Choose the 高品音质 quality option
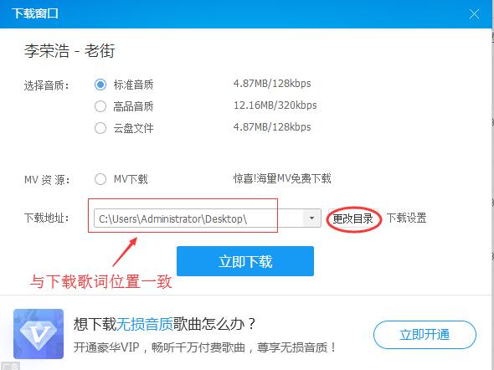This screenshot has width=494, height=370. tap(100, 106)
